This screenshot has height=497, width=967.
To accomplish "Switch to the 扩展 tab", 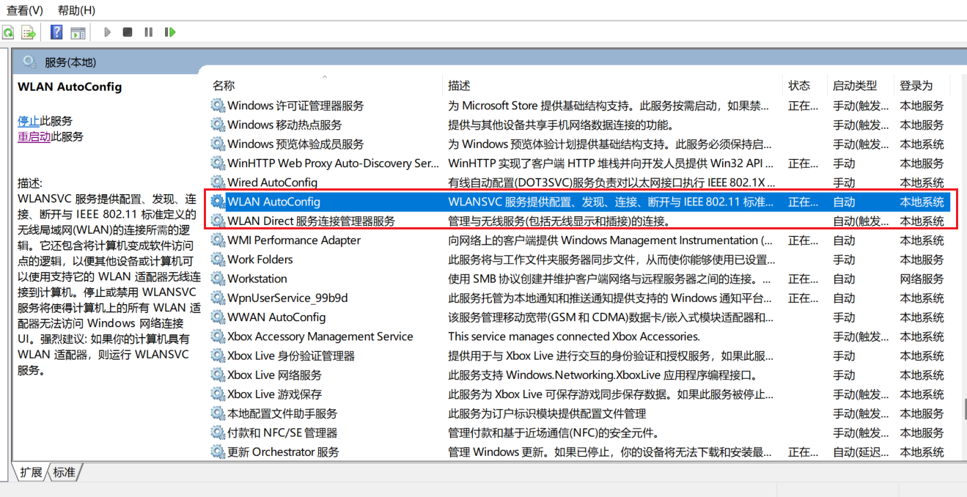I will click(31, 472).
